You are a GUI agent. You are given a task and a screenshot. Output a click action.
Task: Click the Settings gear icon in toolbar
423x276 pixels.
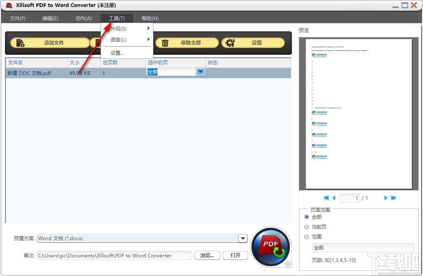(230, 42)
